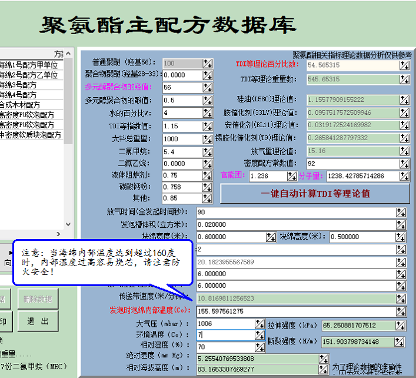Viewport: 416px width, 378px height.
Task: Click stepper icon for 硅油(L580)理论值
Action: click(405, 100)
